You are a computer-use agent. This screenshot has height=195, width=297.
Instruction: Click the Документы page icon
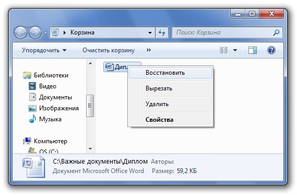pos(32,97)
